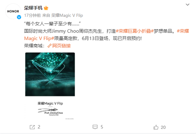Open the 网页链接 web link
The height and width of the screenshot is (134, 196).
click(x=61, y=46)
